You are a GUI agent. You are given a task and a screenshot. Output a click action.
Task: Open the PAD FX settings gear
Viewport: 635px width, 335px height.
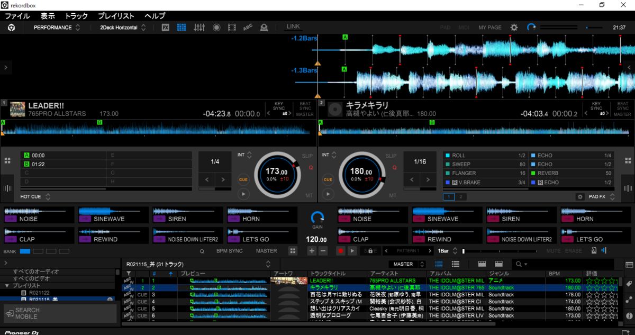[x=580, y=196]
